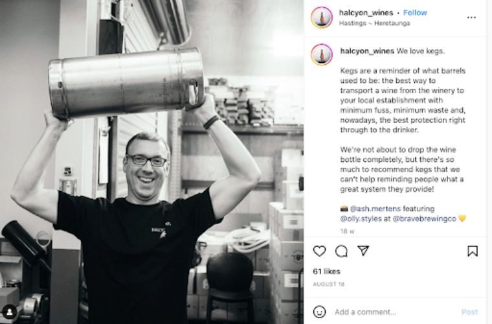Save post with bookmark icon
The width and height of the screenshot is (492, 324).
click(x=473, y=251)
